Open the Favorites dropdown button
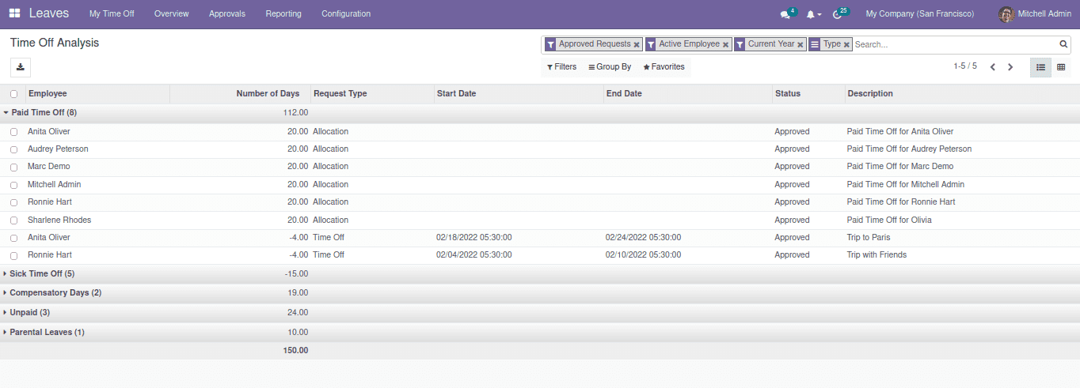The height and width of the screenshot is (388, 1080). pyautogui.click(x=664, y=67)
